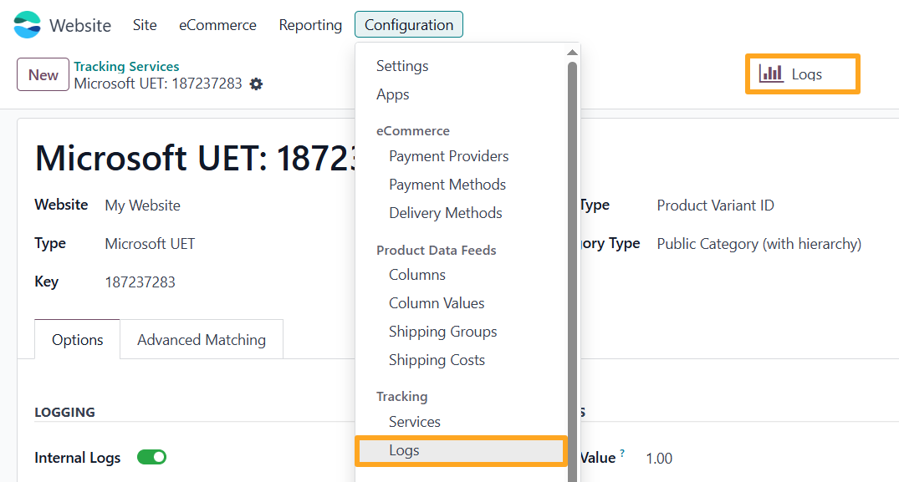This screenshot has width=899, height=482.
Task: Click the dropdown menu vertical scrollbar
Action: (572, 251)
